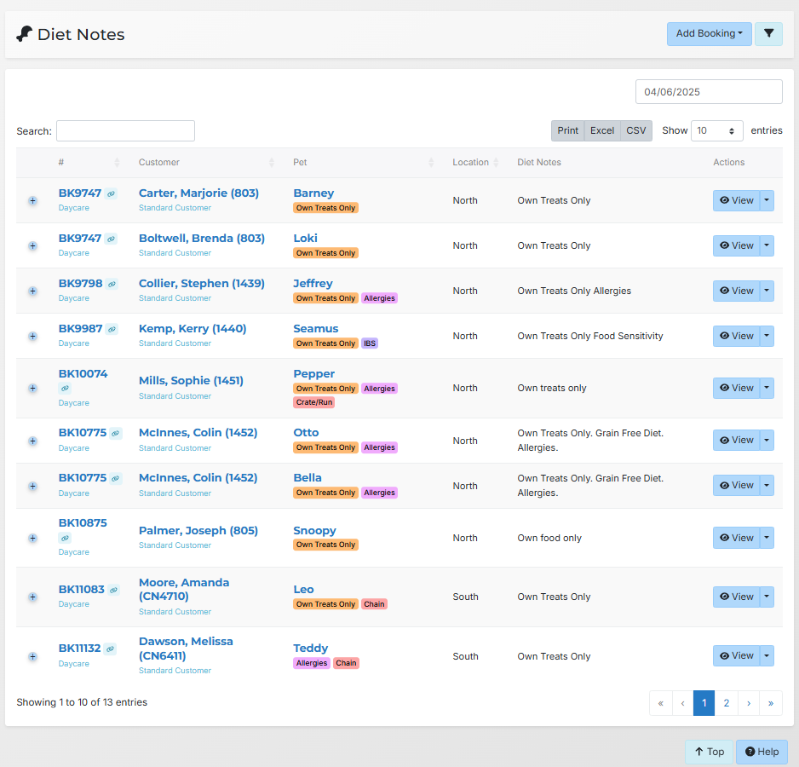The height and width of the screenshot is (767, 799).
Task: Sort table by Pet column arrows
Action: coord(431,163)
